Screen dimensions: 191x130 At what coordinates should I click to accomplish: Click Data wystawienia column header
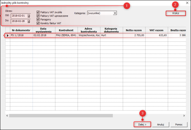[x=44, y=30]
